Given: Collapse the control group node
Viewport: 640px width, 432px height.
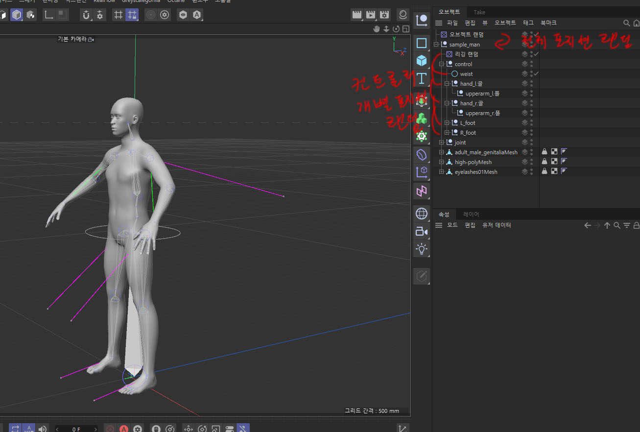Looking at the screenshot, I should (441, 64).
